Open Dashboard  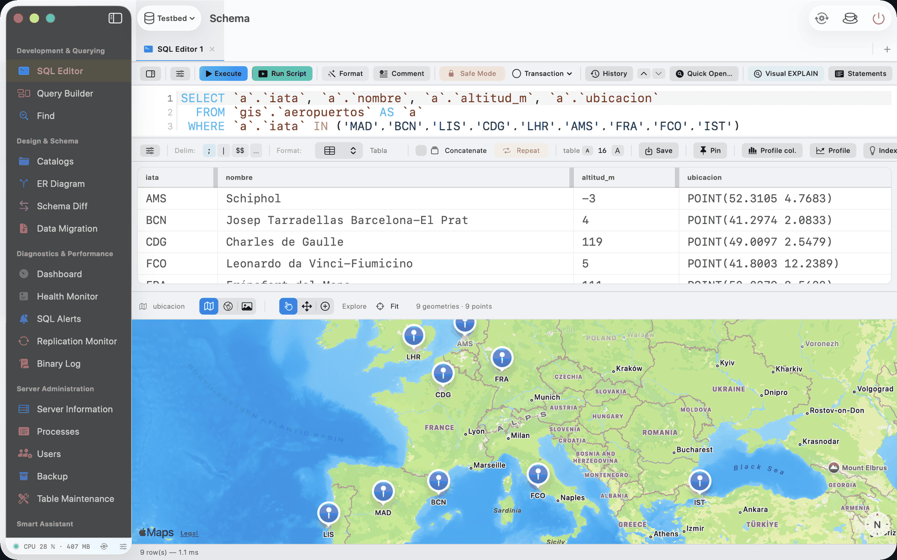tap(68, 274)
